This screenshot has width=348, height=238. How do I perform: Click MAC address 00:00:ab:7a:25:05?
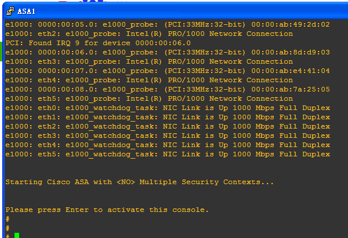coord(291,89)
